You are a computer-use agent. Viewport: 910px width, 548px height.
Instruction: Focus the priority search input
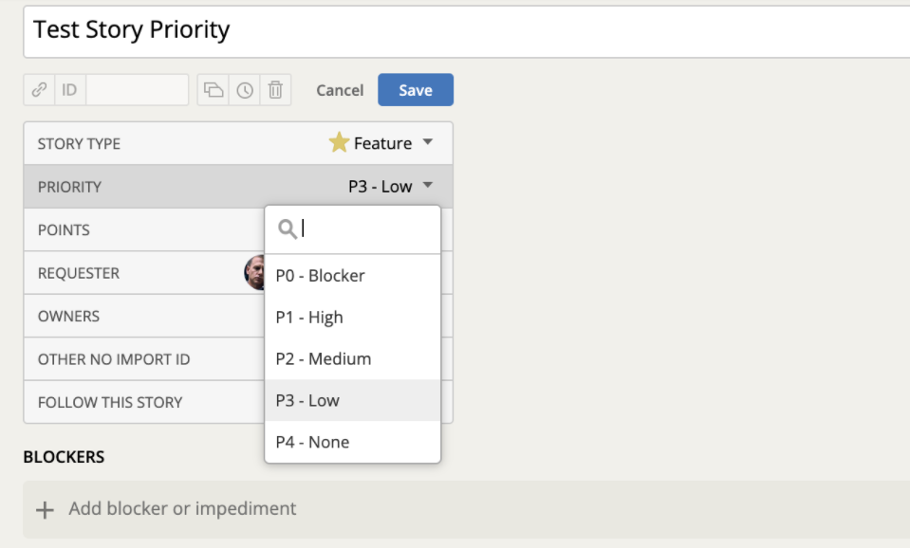[x=368, y=229]
